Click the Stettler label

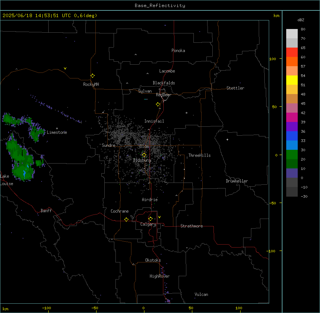235,88
